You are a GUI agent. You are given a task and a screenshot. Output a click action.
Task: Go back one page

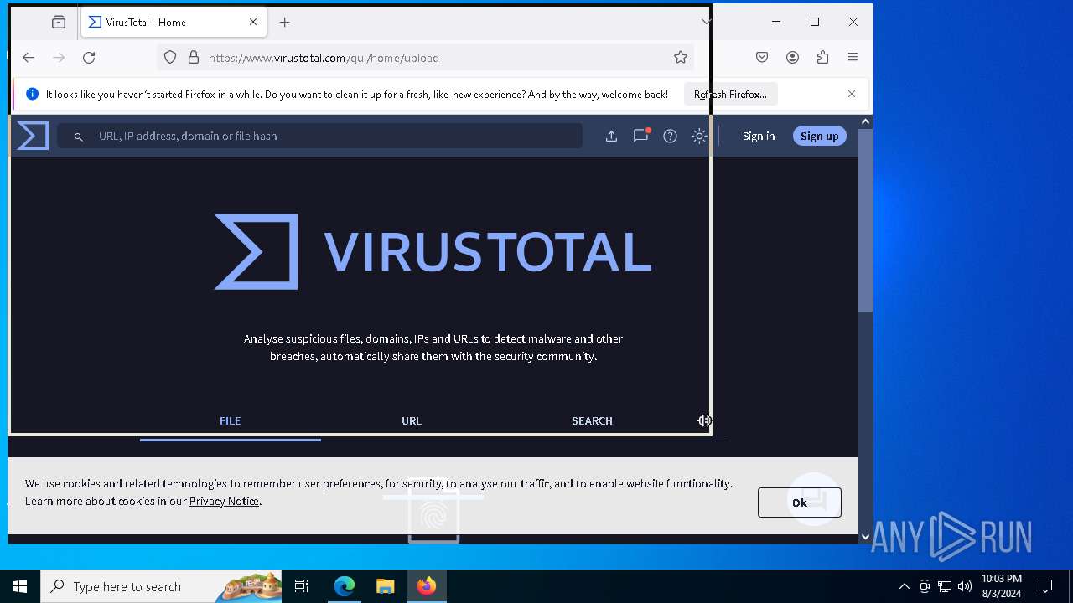pos(29,58)
